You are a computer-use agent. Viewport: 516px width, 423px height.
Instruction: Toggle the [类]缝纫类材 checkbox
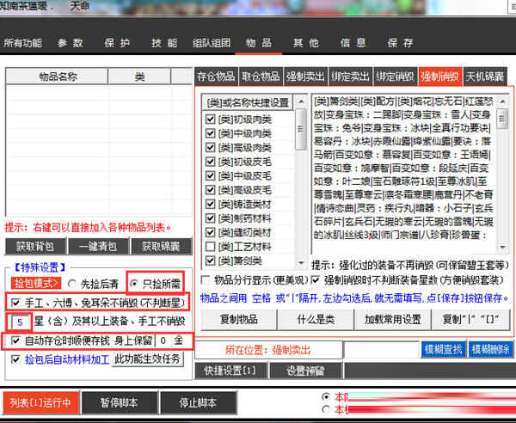(x=211, y=232)
